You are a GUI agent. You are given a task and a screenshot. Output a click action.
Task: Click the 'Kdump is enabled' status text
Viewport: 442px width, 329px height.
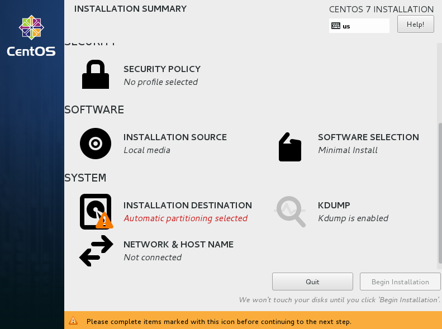pos(353,218)
